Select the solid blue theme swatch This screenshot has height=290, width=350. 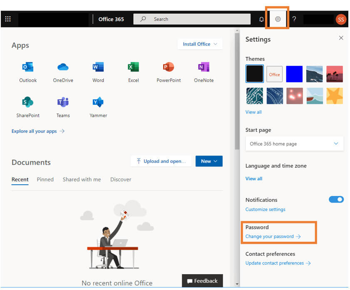pos(294,74)
